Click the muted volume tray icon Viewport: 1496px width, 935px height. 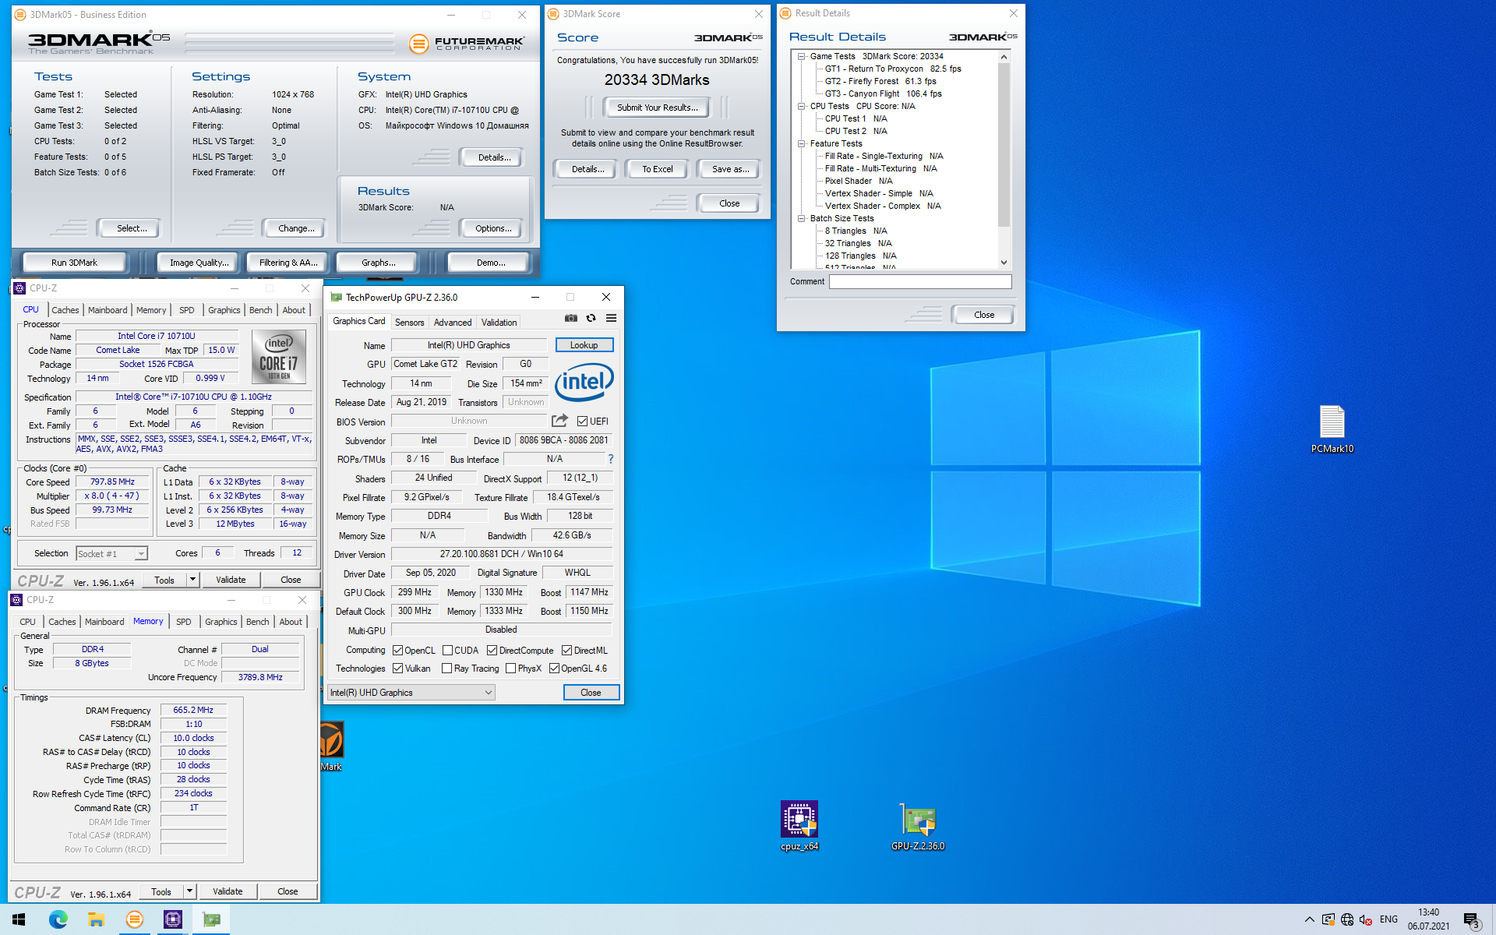coord(1366,919)
